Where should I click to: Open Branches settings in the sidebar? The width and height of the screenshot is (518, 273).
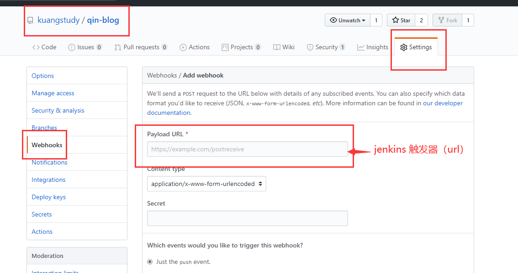[77, 128]
